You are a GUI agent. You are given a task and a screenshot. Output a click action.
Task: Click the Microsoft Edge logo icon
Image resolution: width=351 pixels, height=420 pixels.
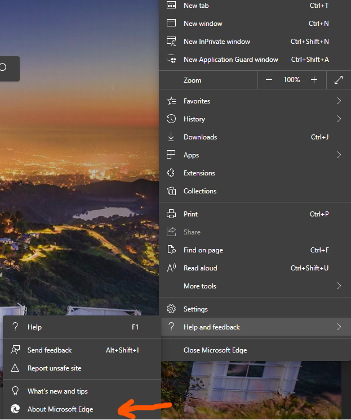16,409
